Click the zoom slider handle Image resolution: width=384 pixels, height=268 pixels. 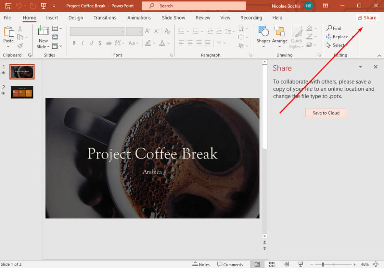[x=322, y=264]
